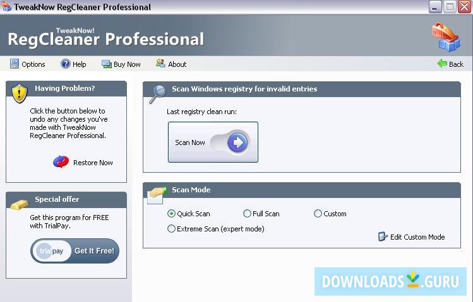Click the About people icon
Viewport: 473px width, 302px height.
click(x=160, y=64)
